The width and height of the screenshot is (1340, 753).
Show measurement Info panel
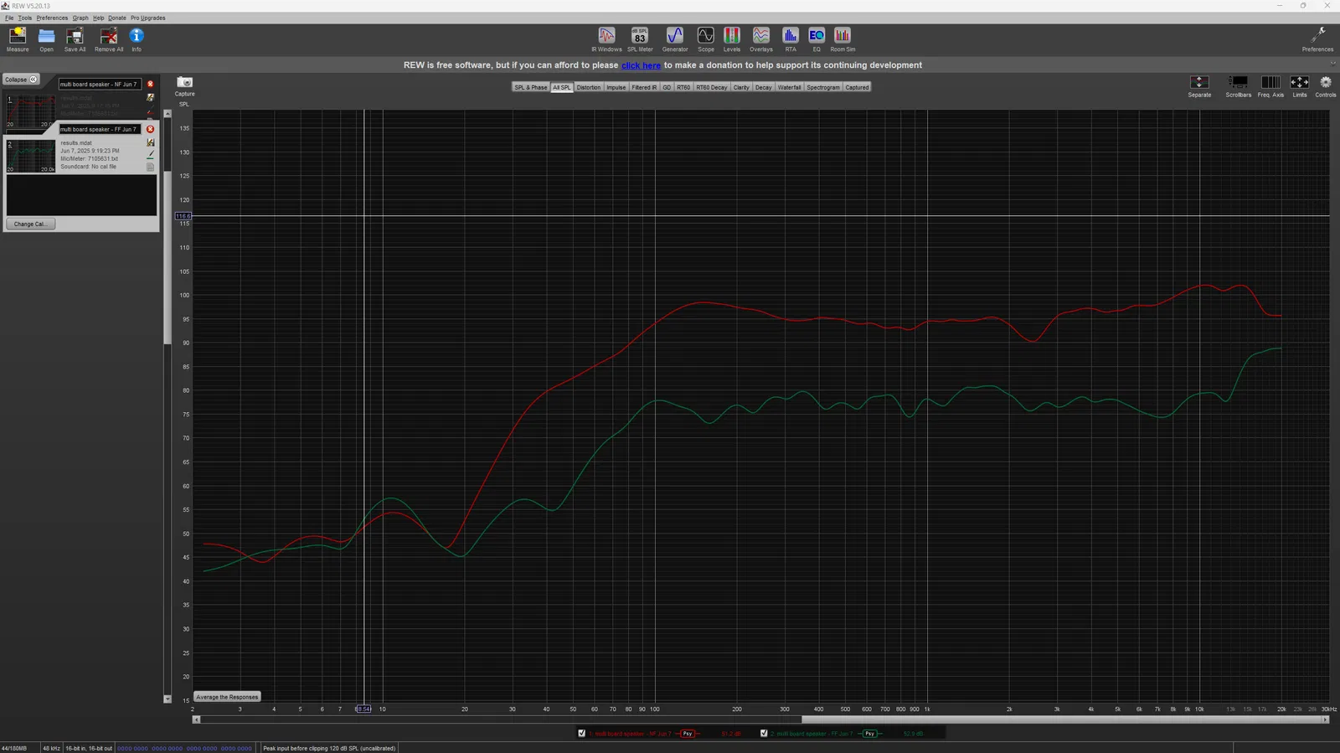137,39
